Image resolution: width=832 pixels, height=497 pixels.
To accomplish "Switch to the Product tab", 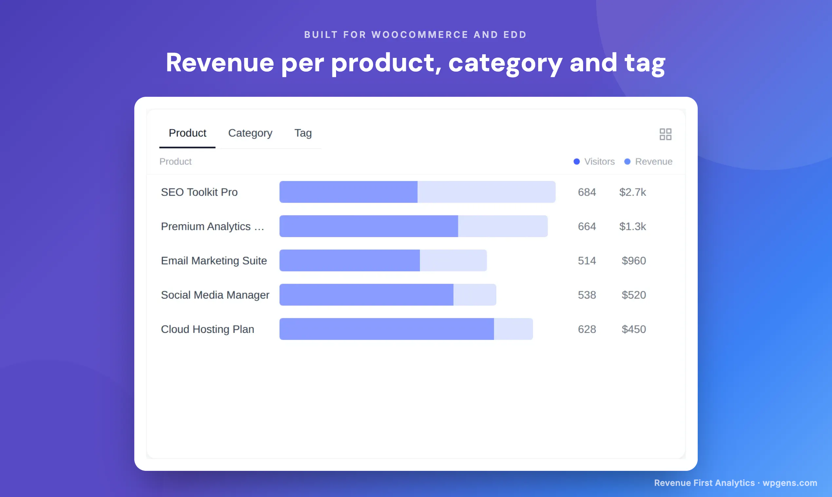I will pyautogui.click(x=187, y=133).
